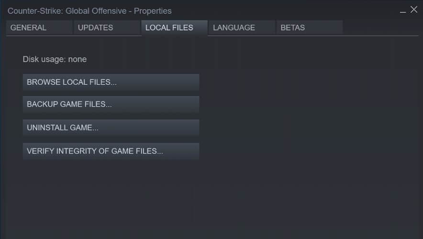423x239 pixels.
Task: Click the 'none' disk usage value
Action: click(x=78, y=59)
